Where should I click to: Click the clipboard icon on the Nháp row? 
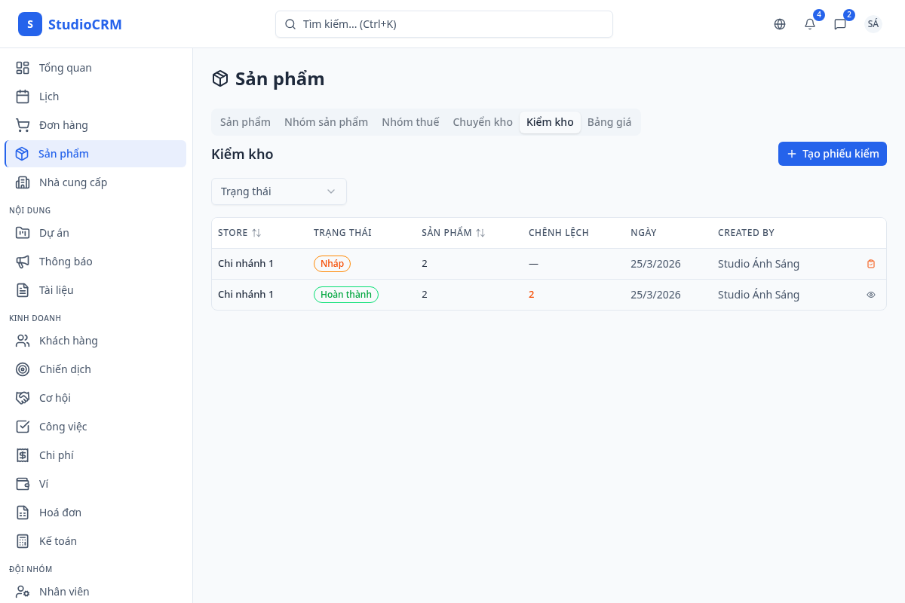[871, 264]
